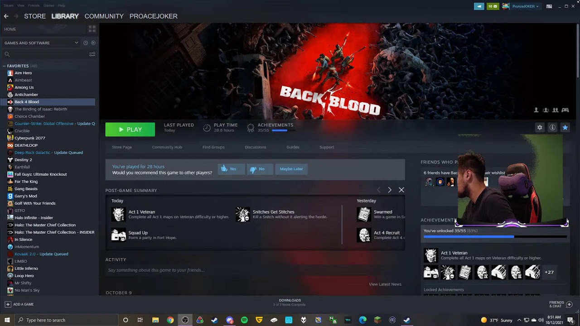Open Task View on the taskbar
This screenshot has height=326, width=580.
coord(140,320)
